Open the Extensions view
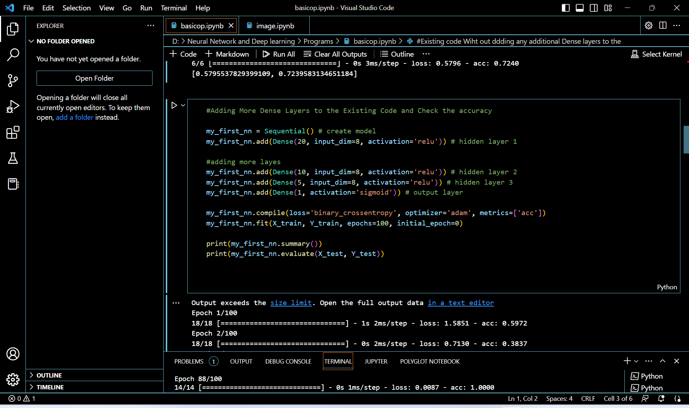Viewport: 689px width, 408px height. click(x=13, y=133)
